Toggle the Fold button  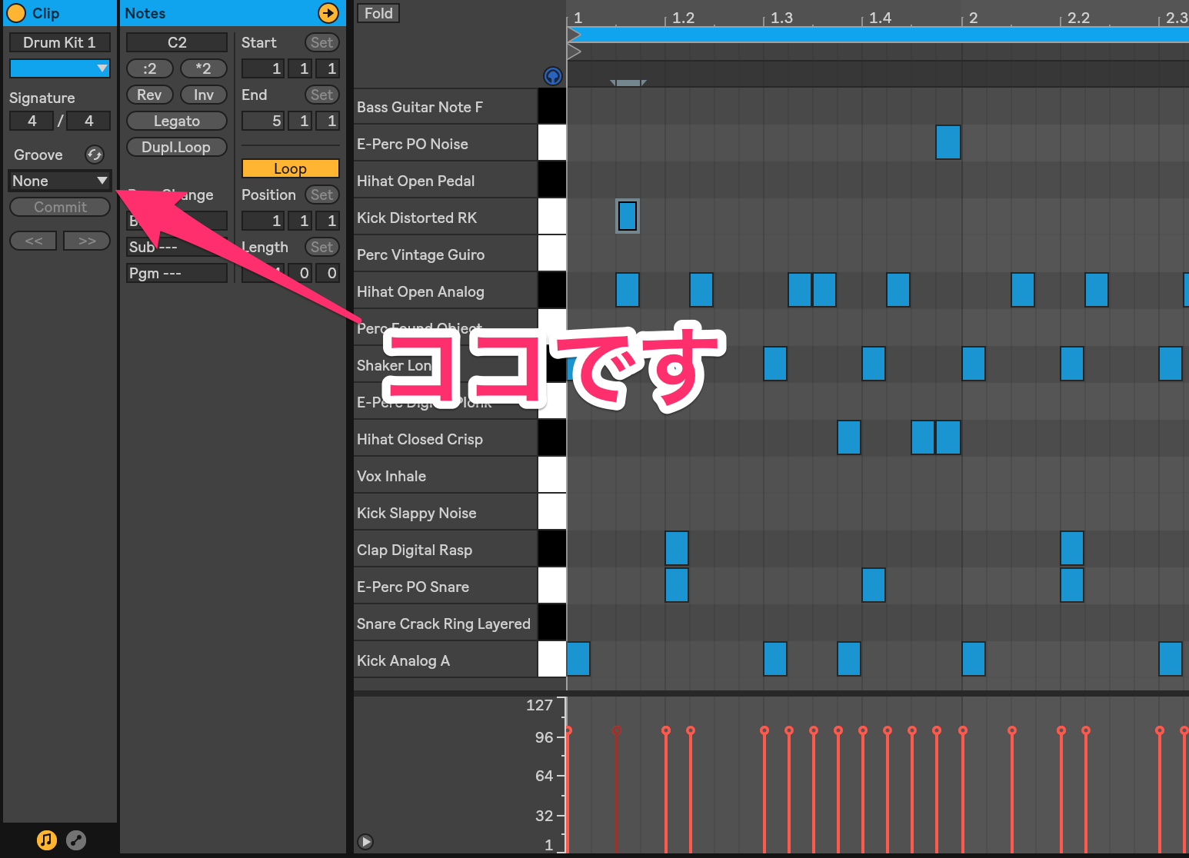tap(378, 13)
